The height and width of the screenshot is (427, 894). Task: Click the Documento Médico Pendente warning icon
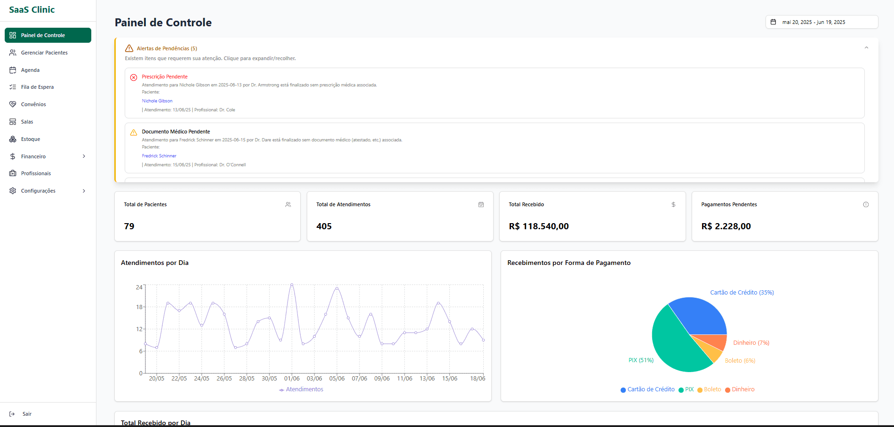133,132
